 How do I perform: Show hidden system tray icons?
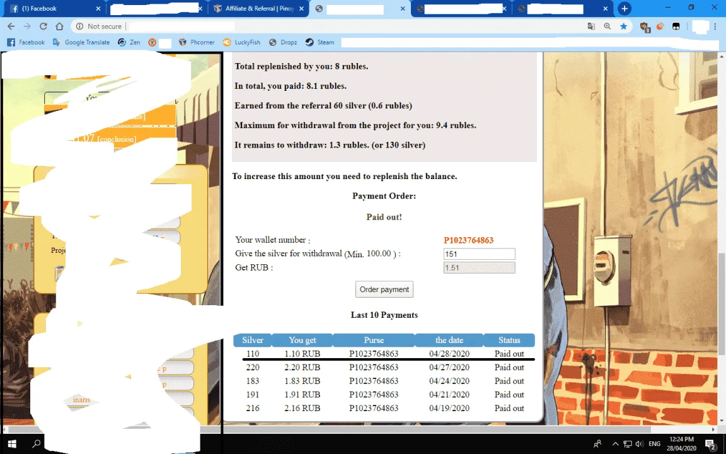615,444
